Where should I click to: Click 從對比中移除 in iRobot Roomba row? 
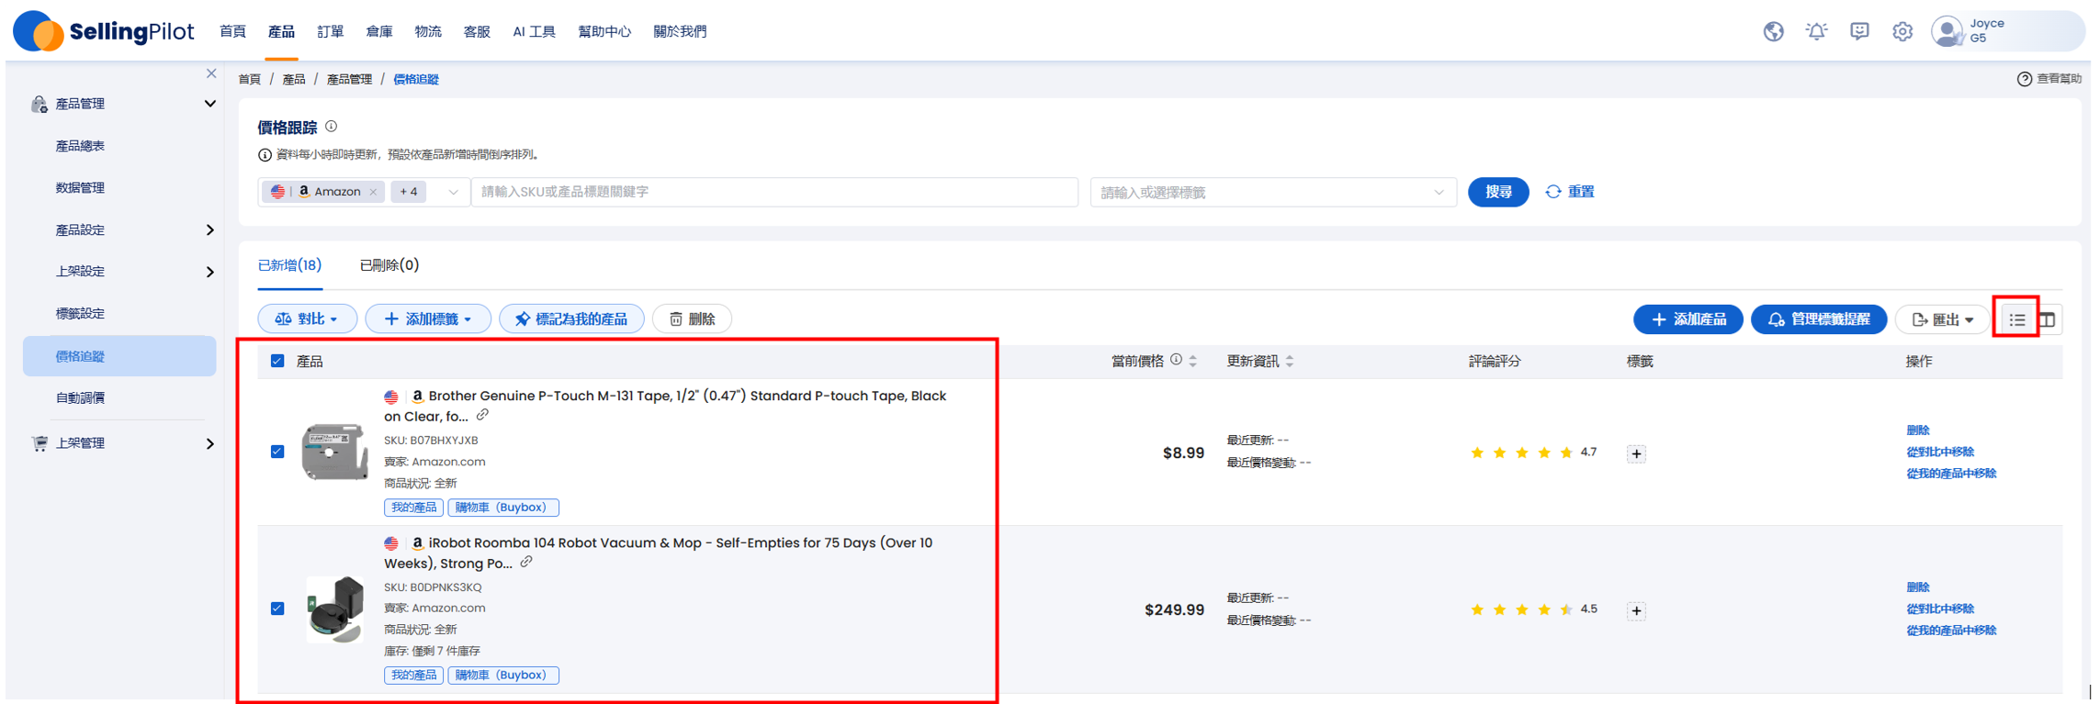(x=1940, y=609)
